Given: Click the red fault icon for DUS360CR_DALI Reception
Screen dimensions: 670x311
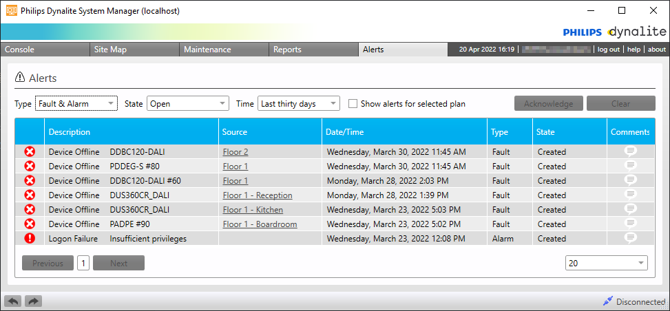Looking at the screenshot, I should coord(30,195).
